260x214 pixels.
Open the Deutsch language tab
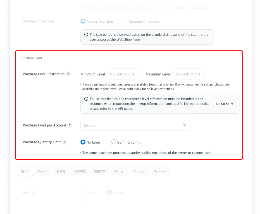(120, 171)
